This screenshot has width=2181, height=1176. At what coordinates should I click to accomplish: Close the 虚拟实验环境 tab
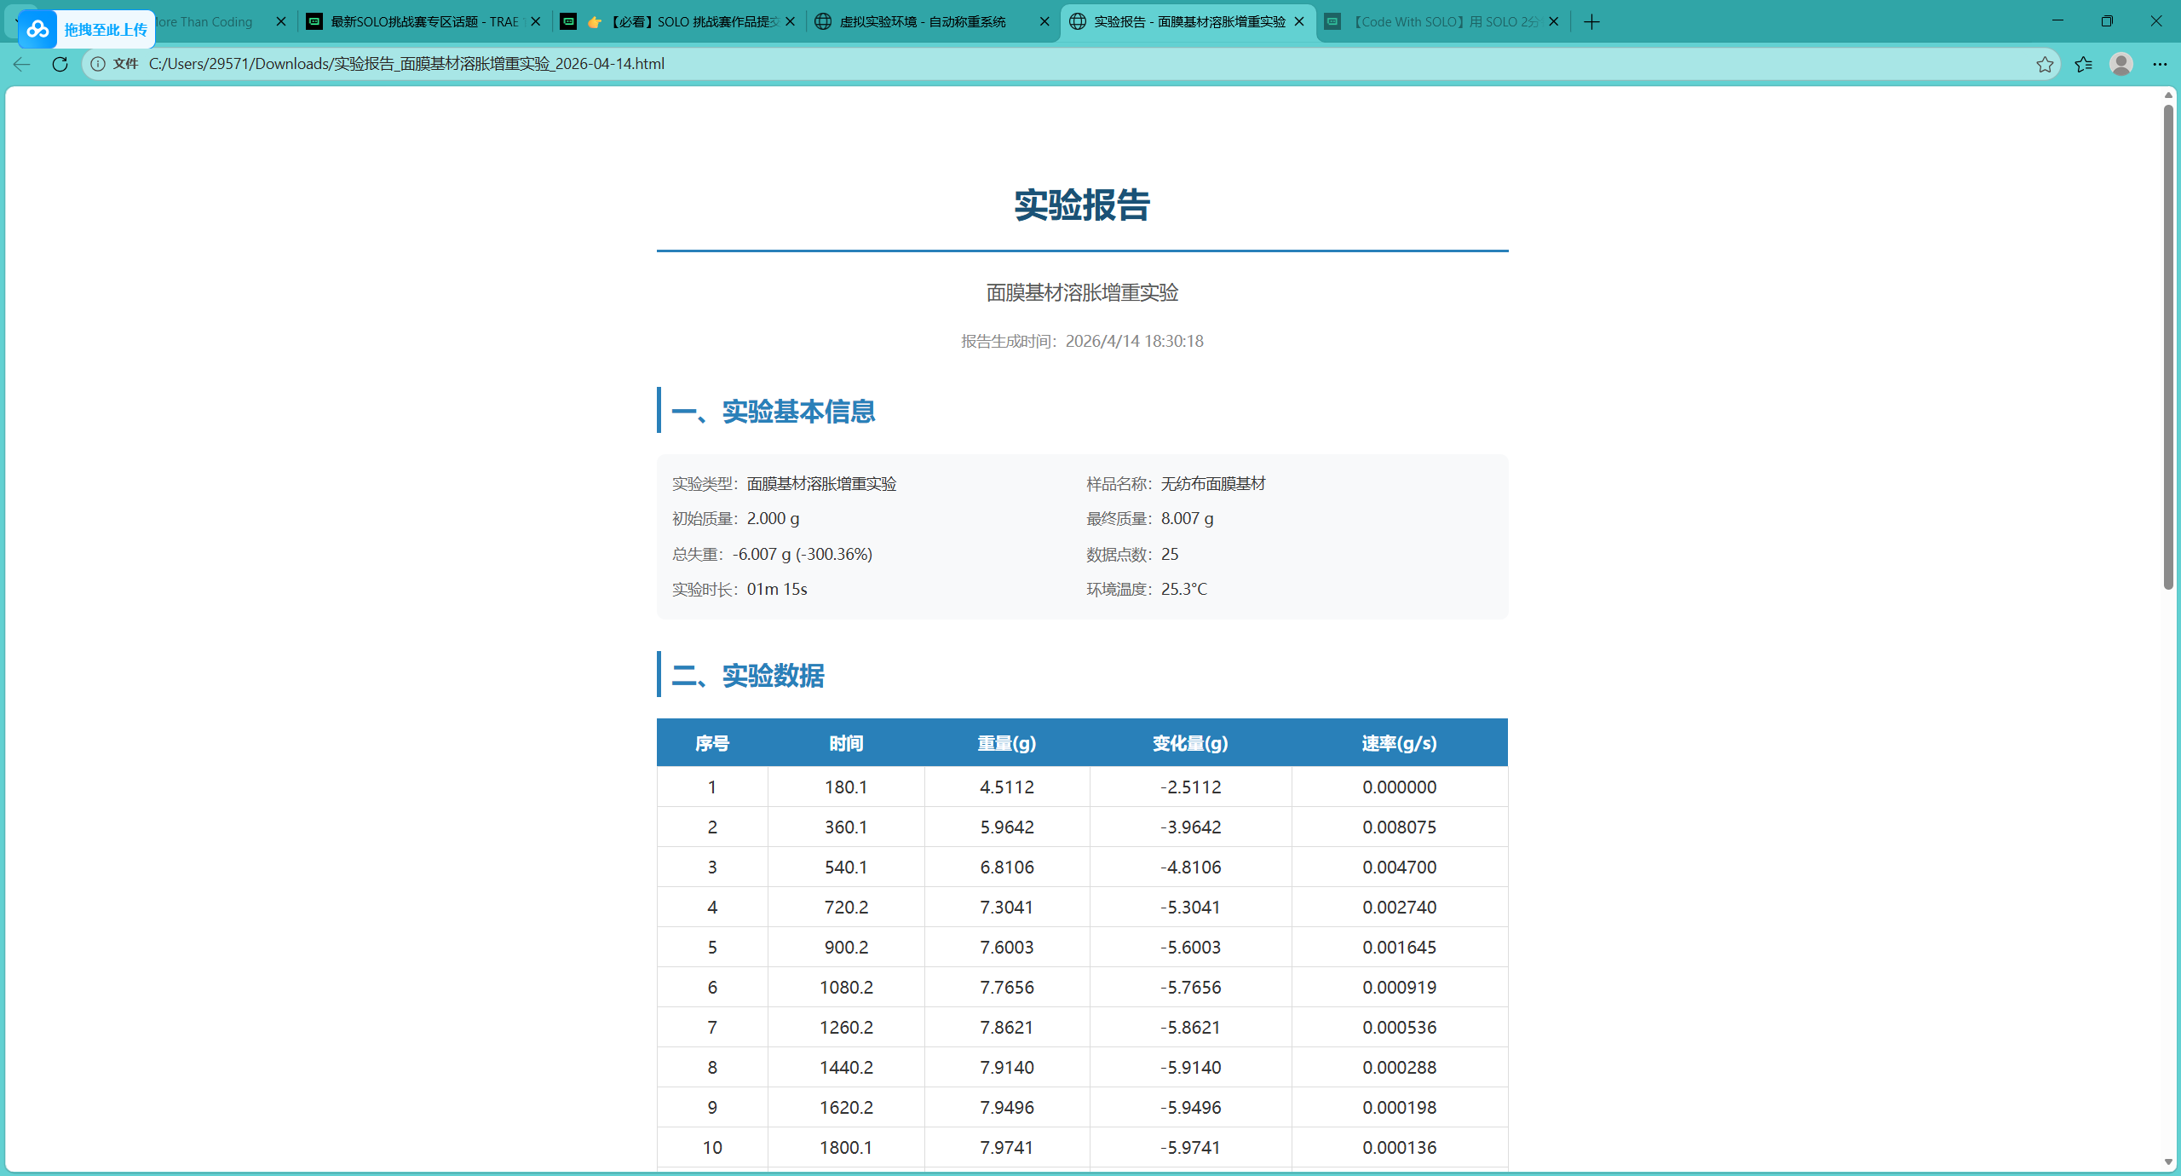pyautogui.click(x=1044, y=22)
